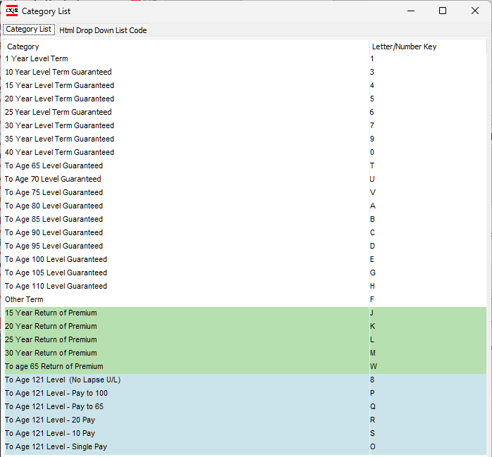Select To age 65 Return of Premium

click(54, 366)
